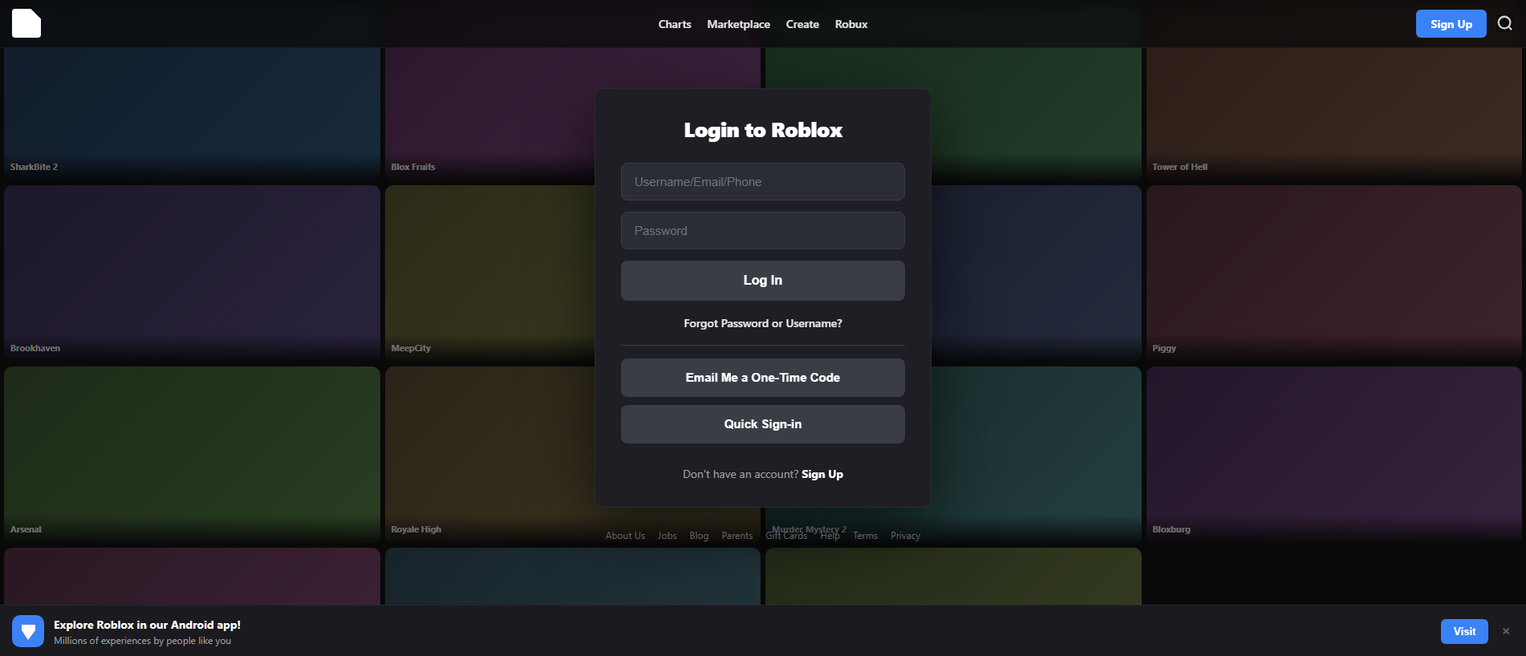Image resolution: width=1526 pixels, height=656 pixels.
Task: Open the Tower of Hell thumbnail
Action: pos(1333,114)
